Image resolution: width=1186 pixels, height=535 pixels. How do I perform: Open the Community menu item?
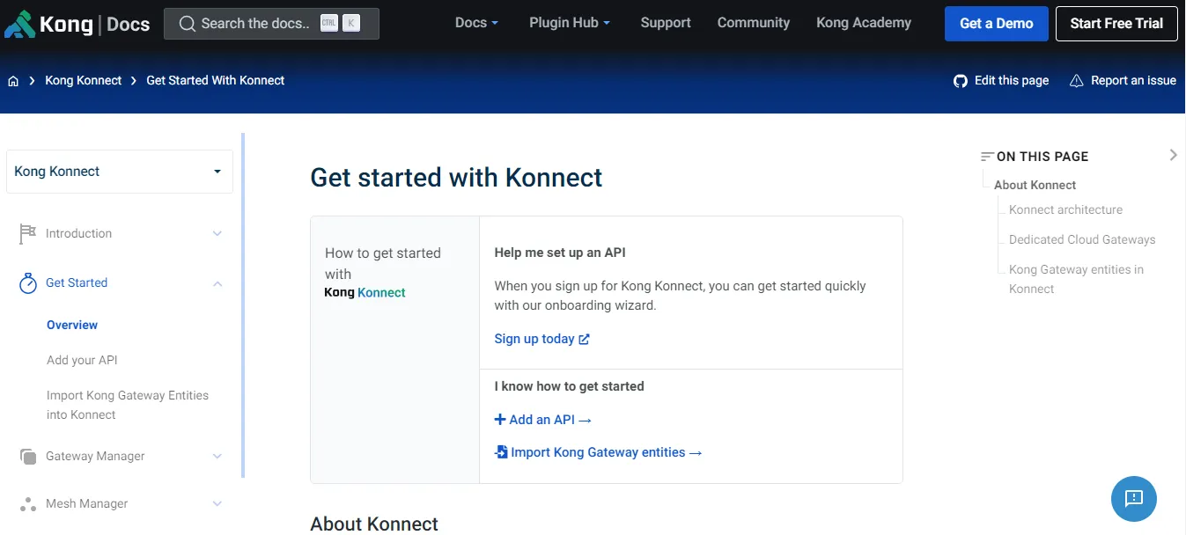pyautogui.click(x=754, y=23)
